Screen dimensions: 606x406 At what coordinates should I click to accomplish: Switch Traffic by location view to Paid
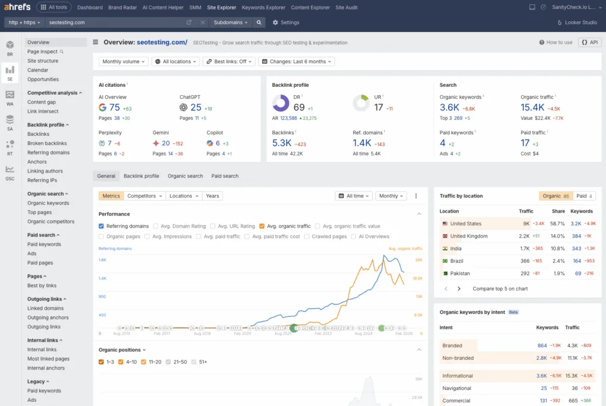[x=584, y=196]
